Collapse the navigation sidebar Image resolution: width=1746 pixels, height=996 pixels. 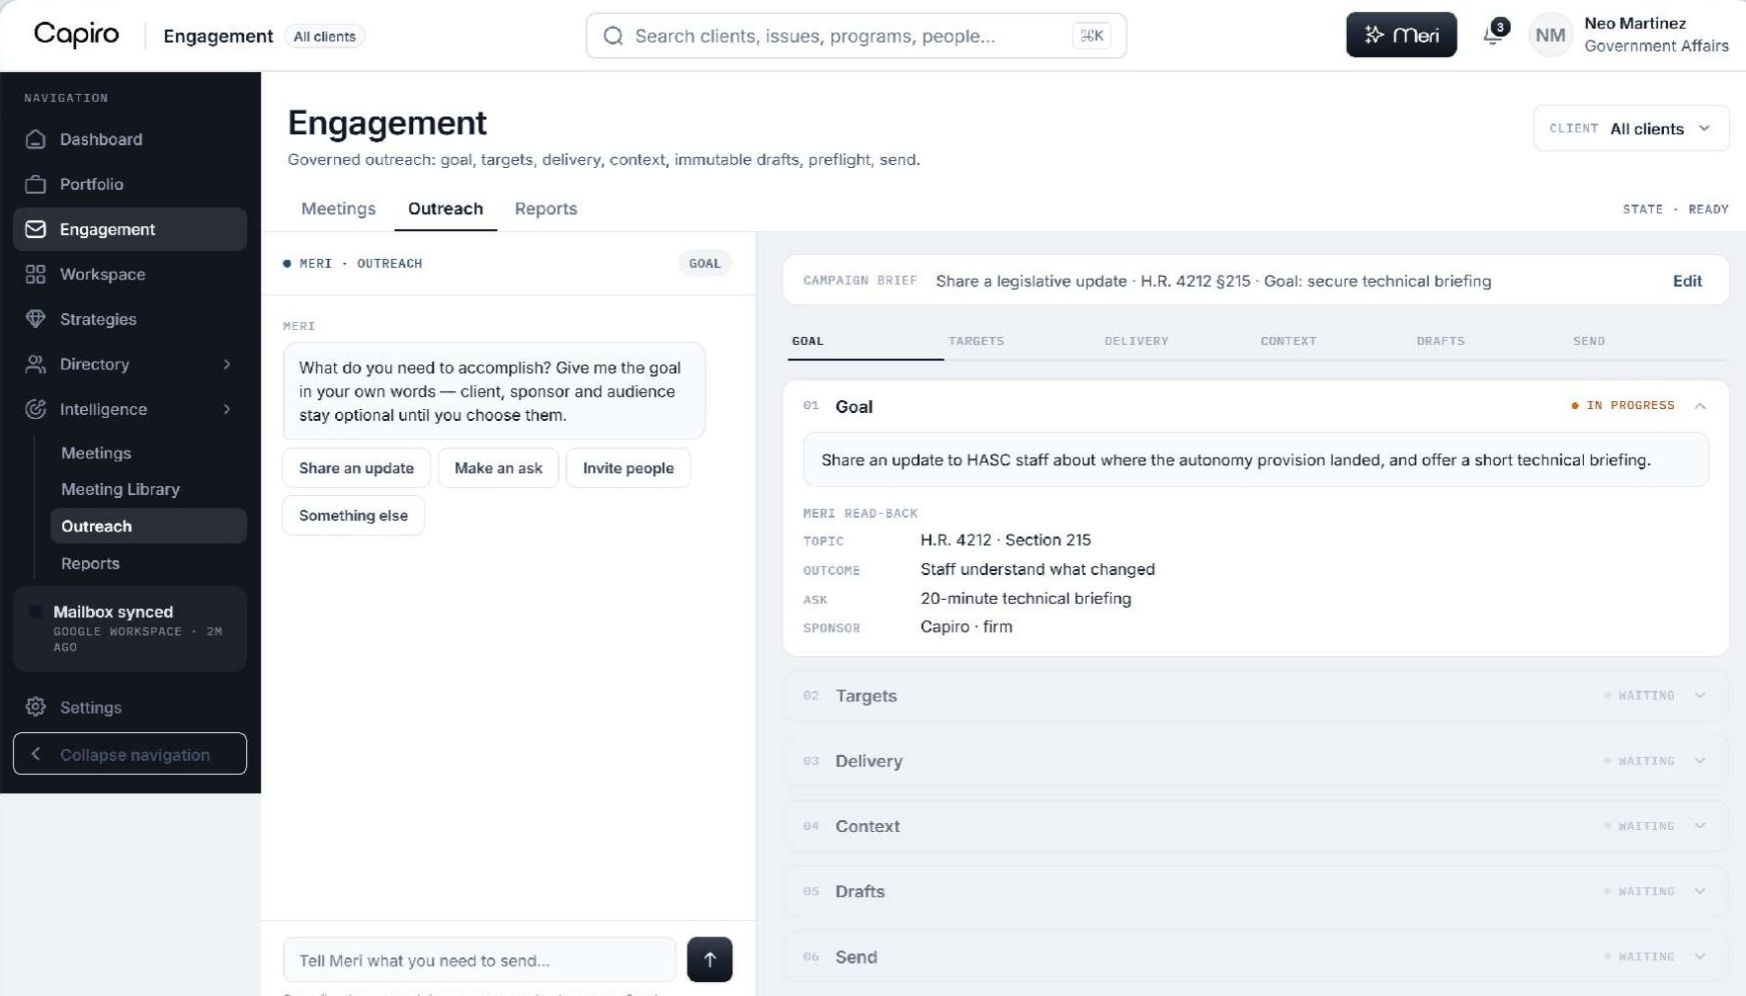point(129,754)
